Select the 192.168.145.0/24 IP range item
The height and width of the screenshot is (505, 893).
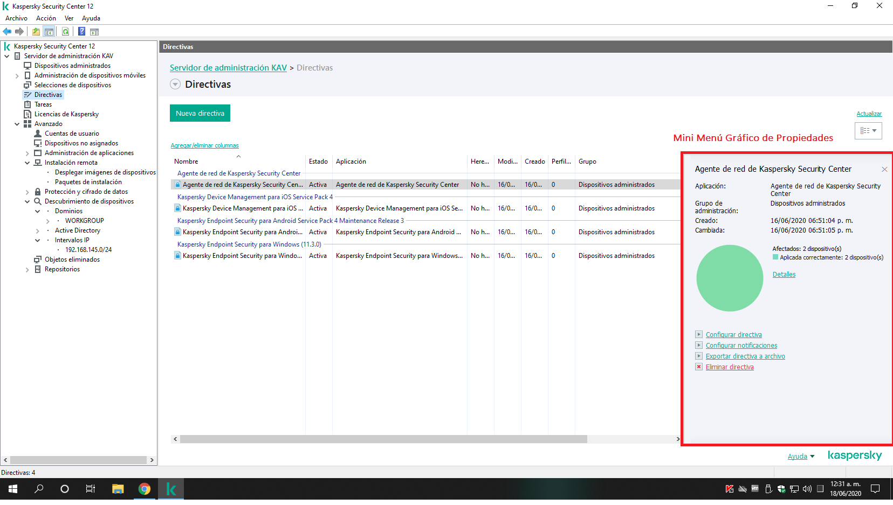(88, 250)
